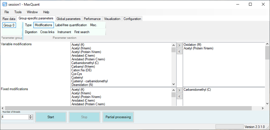Switch to the Global parameters tab

pyautogui.click(x=68, y=19)
